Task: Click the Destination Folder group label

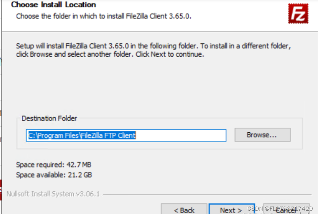Action: tap(49, 119)
